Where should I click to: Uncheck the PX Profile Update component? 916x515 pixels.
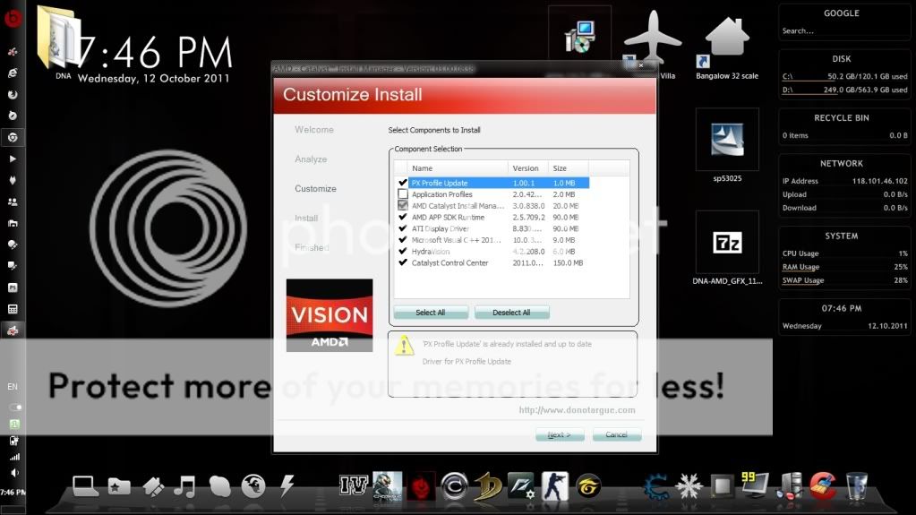pos(403,183)
